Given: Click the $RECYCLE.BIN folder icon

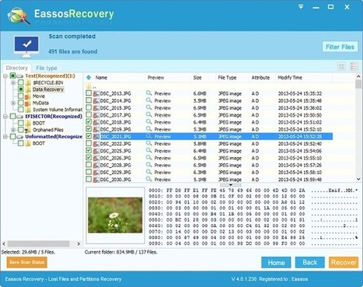Looking at the screenshot, I should [28, 82].
